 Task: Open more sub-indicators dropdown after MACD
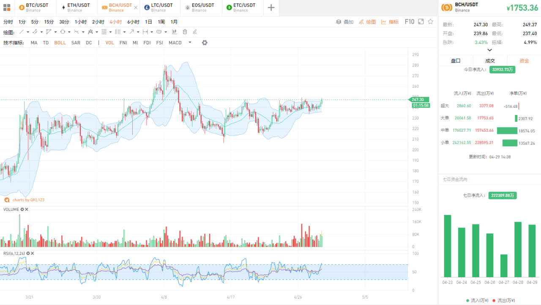(x=190, y=42)
